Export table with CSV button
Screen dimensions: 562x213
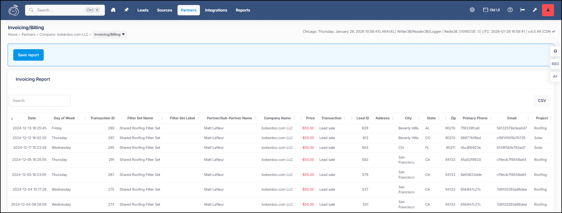(542, 101)
